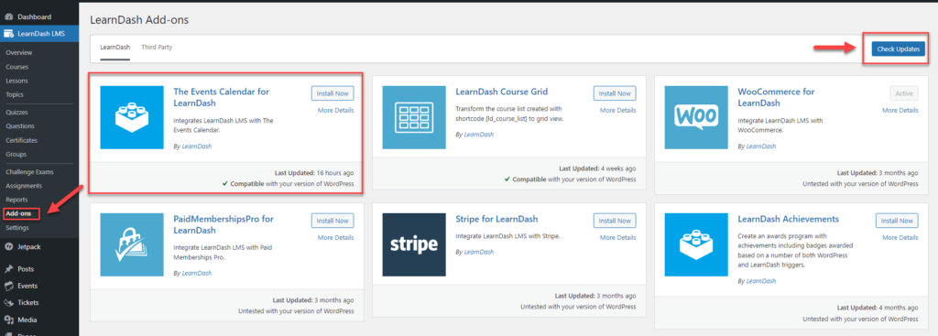Viewport: 938px width, 336px height.
Task: Click the LearnDash Course Grid thumbnail icon
Action: coord(414,117)
